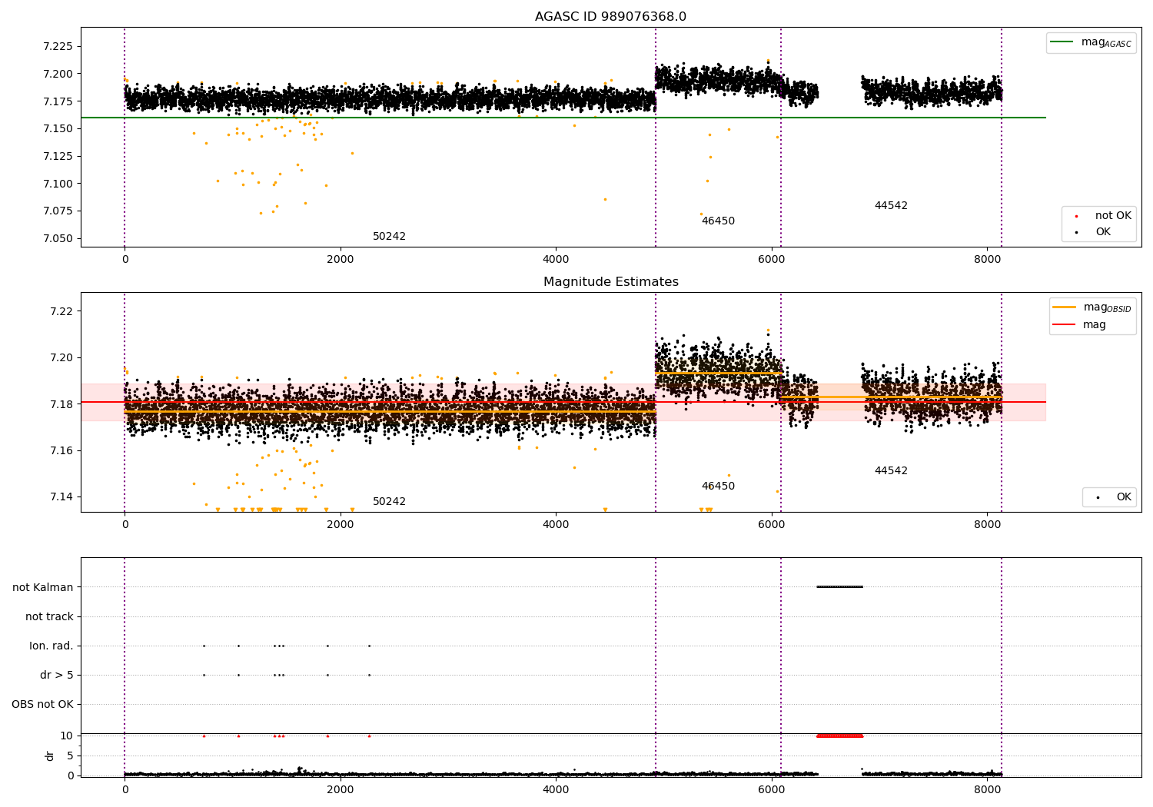Click the 'not track' row label
Screen dimensions: 1153x807
click(x=49, y=616)
